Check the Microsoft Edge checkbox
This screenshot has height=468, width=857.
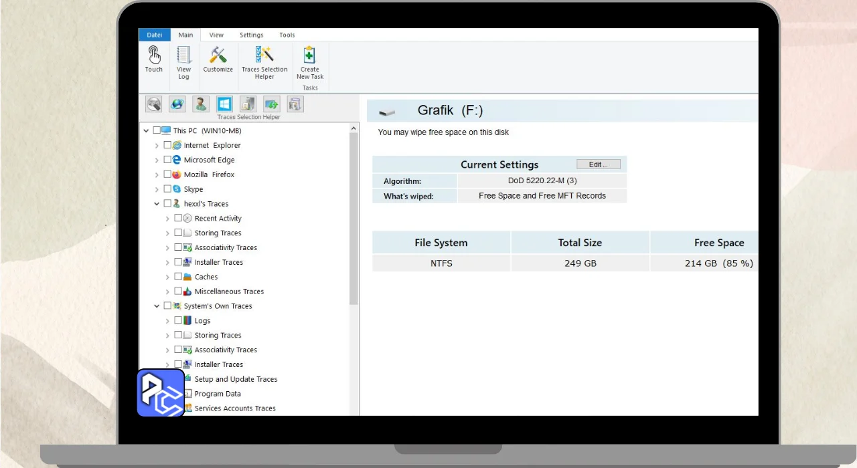coord(167,160)
